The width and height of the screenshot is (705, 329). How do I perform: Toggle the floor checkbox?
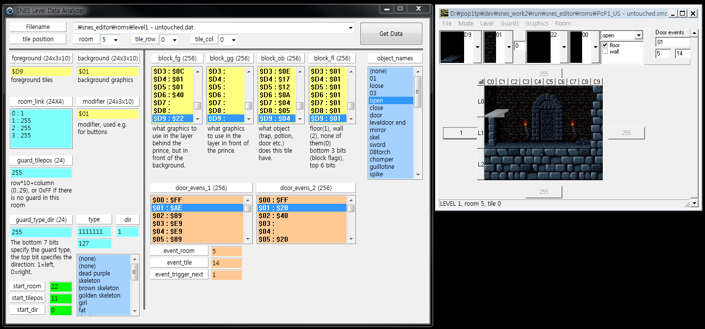(605, 45)
